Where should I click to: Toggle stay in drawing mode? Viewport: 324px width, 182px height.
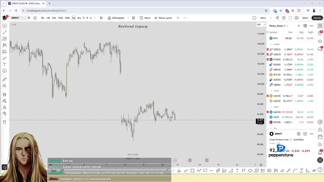click(5, 101)
